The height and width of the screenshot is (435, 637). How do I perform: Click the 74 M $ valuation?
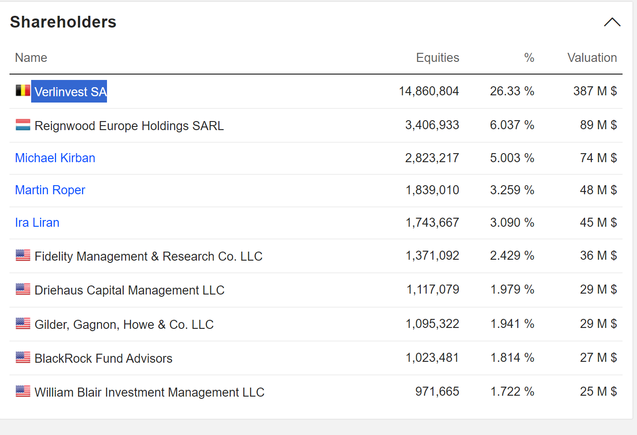tap(599, 158)
